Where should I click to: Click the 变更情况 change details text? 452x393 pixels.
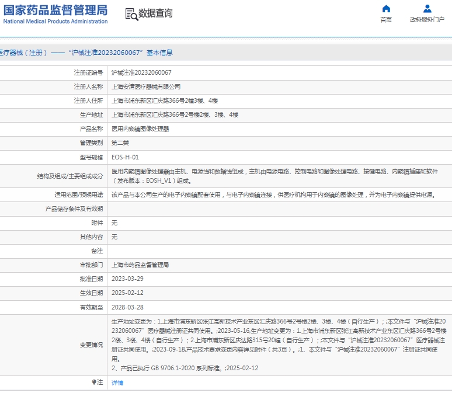click(279, 345)
